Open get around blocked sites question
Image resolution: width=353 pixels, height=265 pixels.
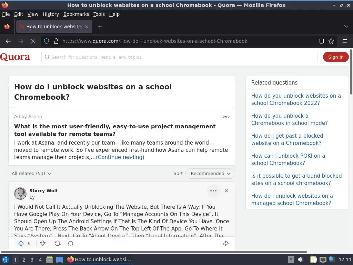[296, 179]
